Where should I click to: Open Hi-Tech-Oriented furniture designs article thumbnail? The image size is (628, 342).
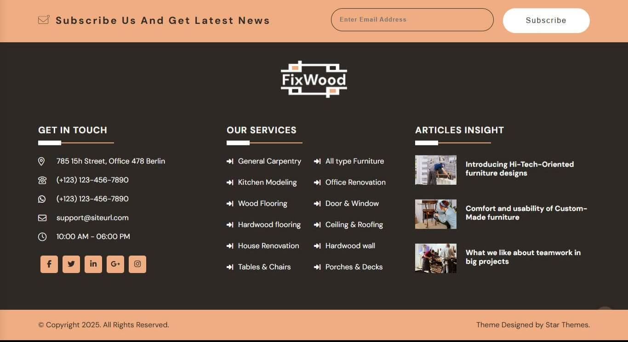click(436, 170)
